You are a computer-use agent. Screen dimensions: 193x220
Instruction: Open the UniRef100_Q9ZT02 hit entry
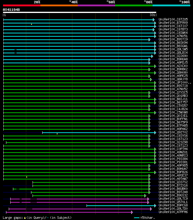173,132
